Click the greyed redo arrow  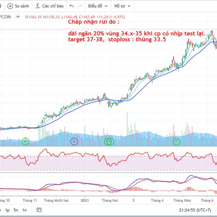pos(80,6)
